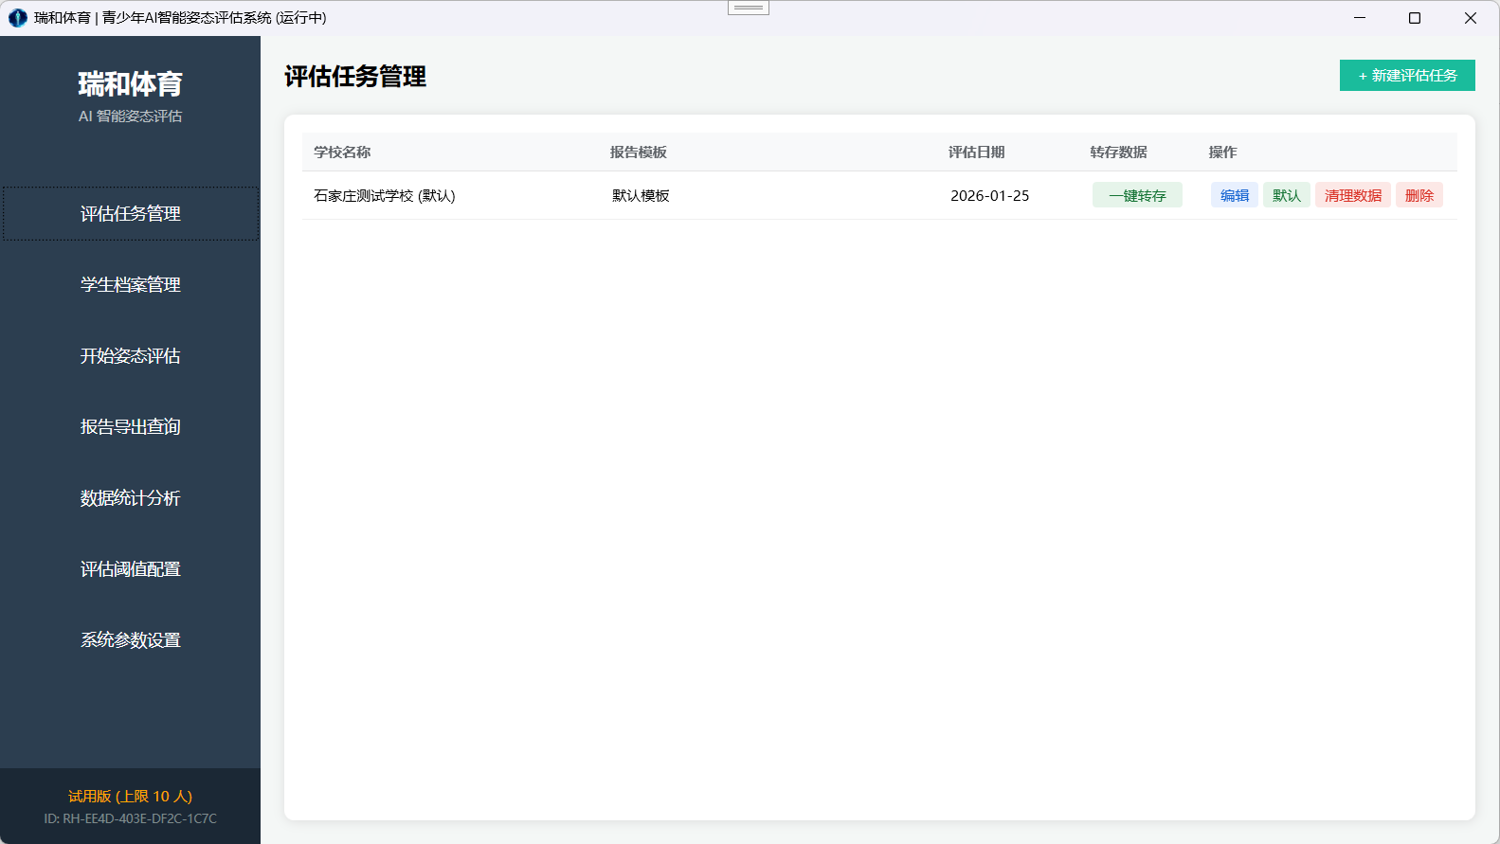The height and width of the screenshot is (844, 1500).
Task: Click the 操作 column header
Action: click(1223, 153)
